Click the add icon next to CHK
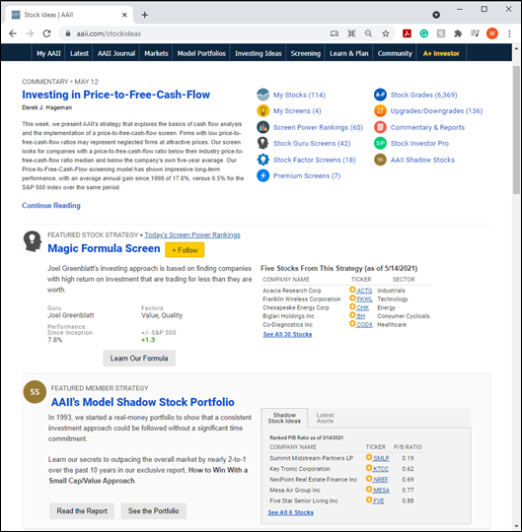 coord(352,306)
